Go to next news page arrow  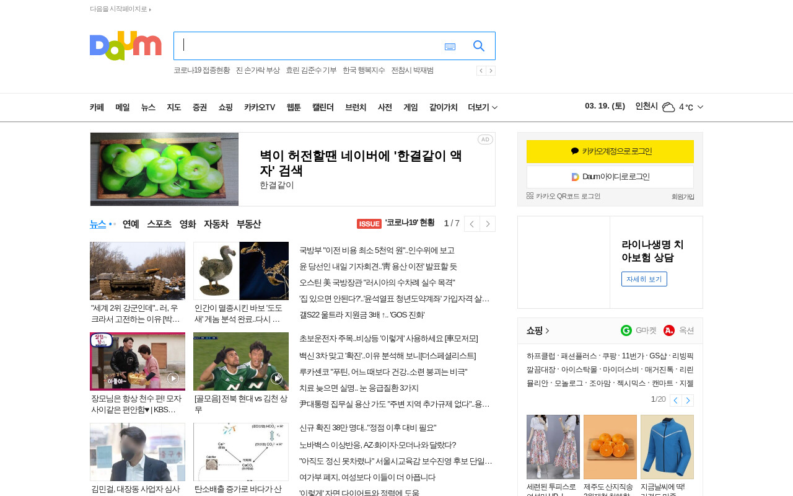pyautogui.click(x=488, y=224)
